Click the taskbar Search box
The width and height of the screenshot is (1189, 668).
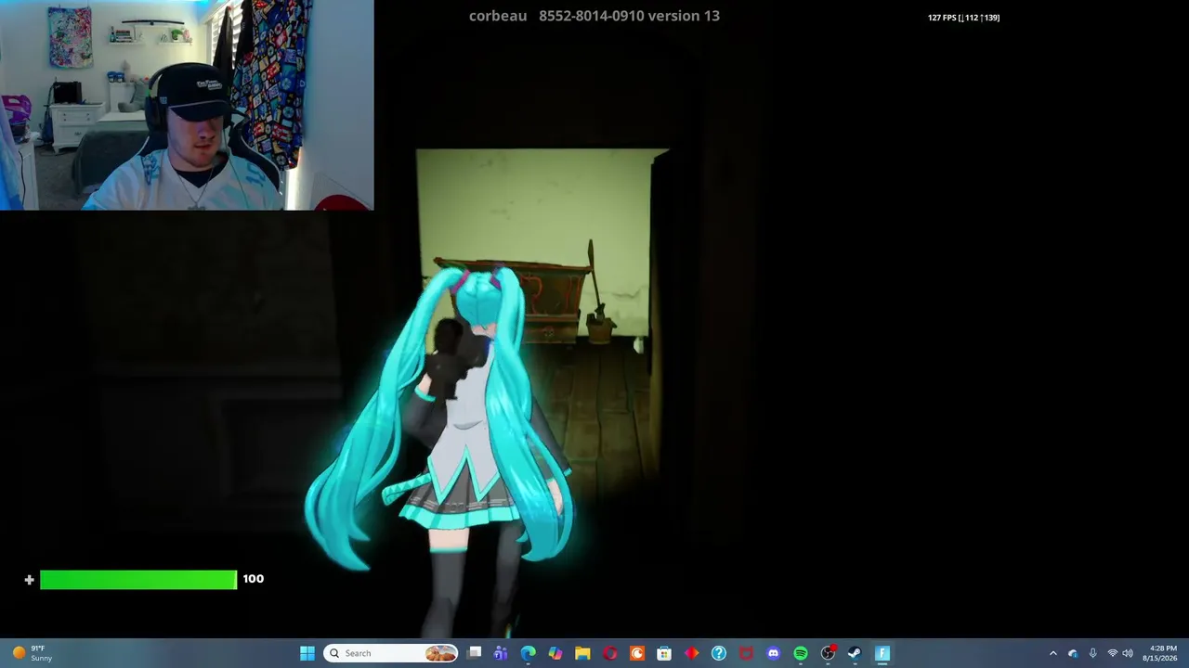[391, 653]
